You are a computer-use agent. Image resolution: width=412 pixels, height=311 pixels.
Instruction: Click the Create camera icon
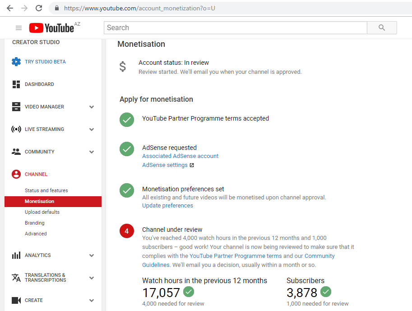(x=16, y=300)
